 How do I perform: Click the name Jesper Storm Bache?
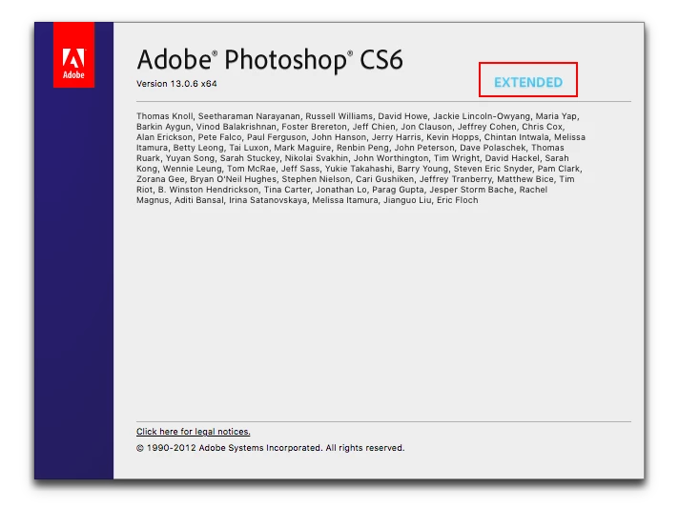pos(471,190)
